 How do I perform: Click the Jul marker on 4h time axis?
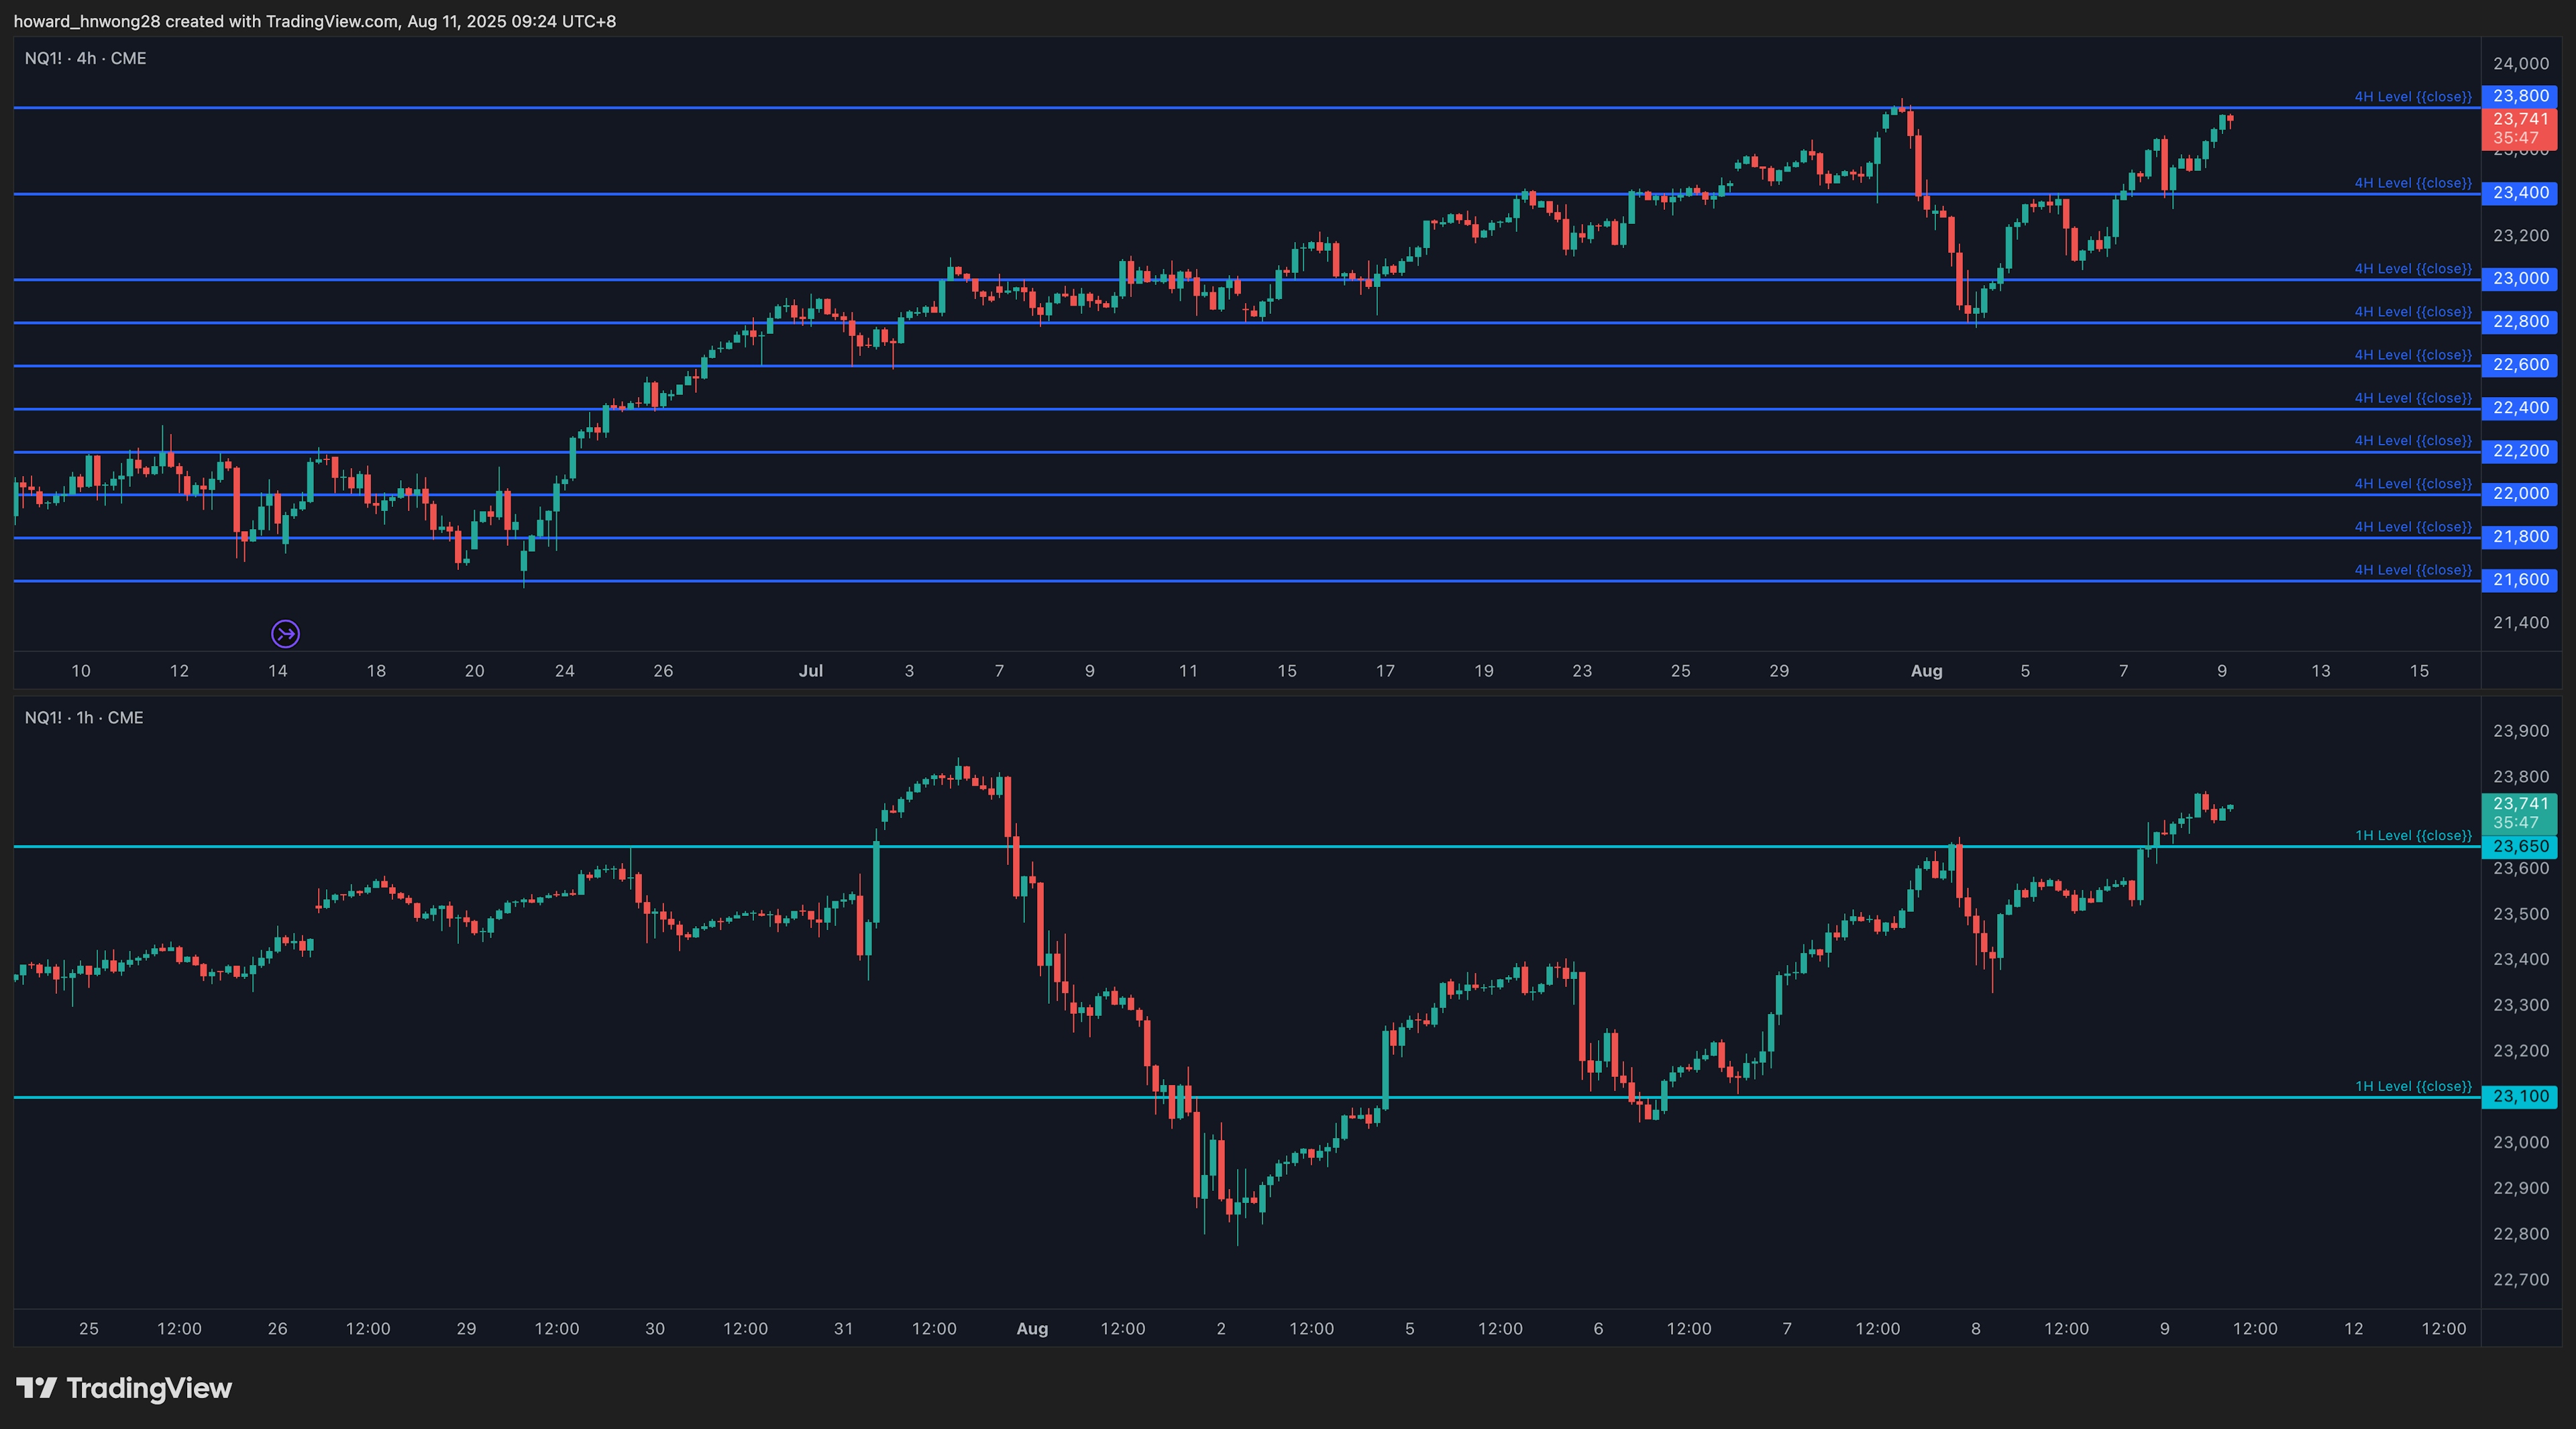point(810,671)
